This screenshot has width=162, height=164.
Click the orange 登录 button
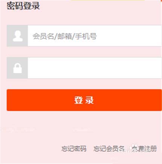(84, 100)
